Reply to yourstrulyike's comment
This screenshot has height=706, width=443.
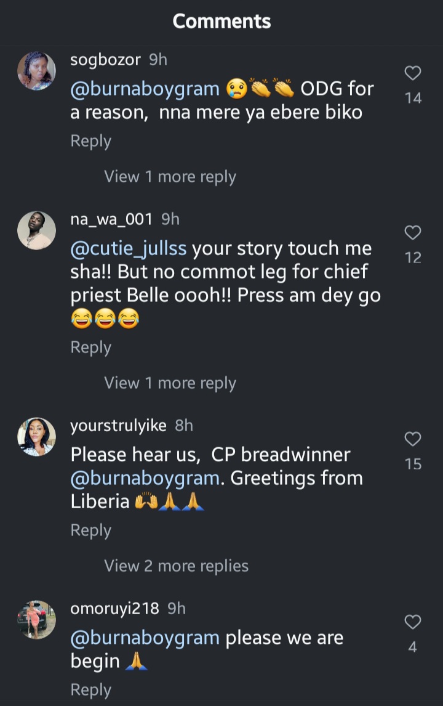click(x=90, y=530)
